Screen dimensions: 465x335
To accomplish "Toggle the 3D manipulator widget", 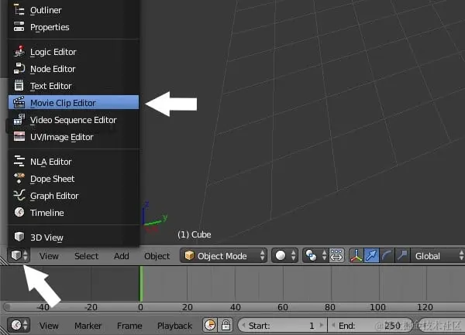I will pos(356,255).
